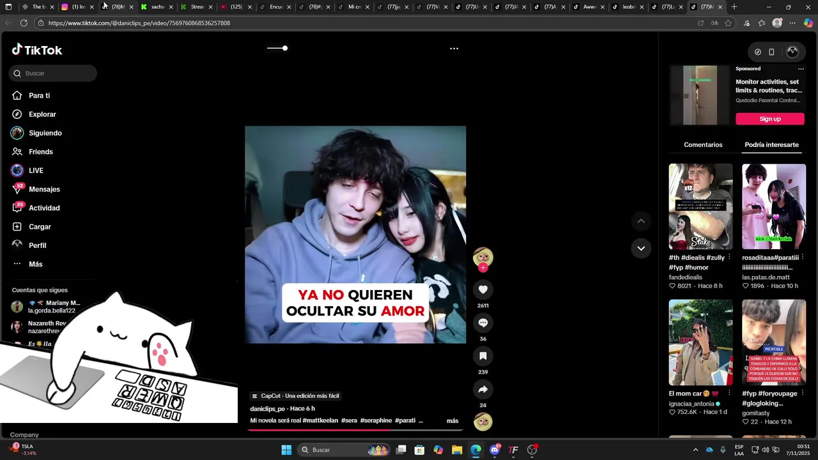Play the gomitasty recommended video thumbnail
The width and height of the screenshot is (818, 460).
click(773, 342)
